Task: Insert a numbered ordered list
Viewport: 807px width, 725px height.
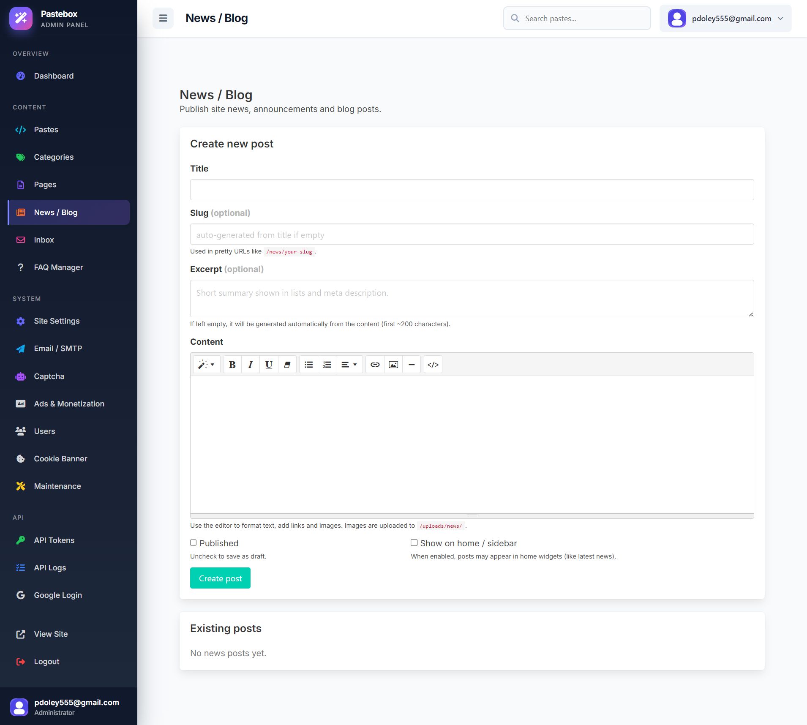Action: click(x=327, y=365)
